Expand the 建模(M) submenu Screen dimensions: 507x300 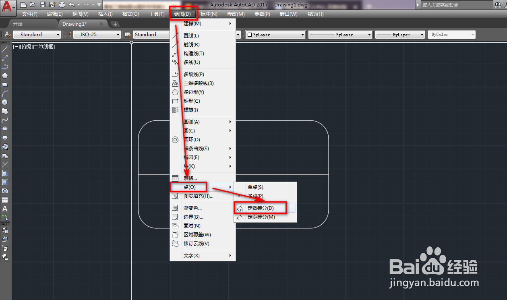pyautogui.click(x=203, y=24)
